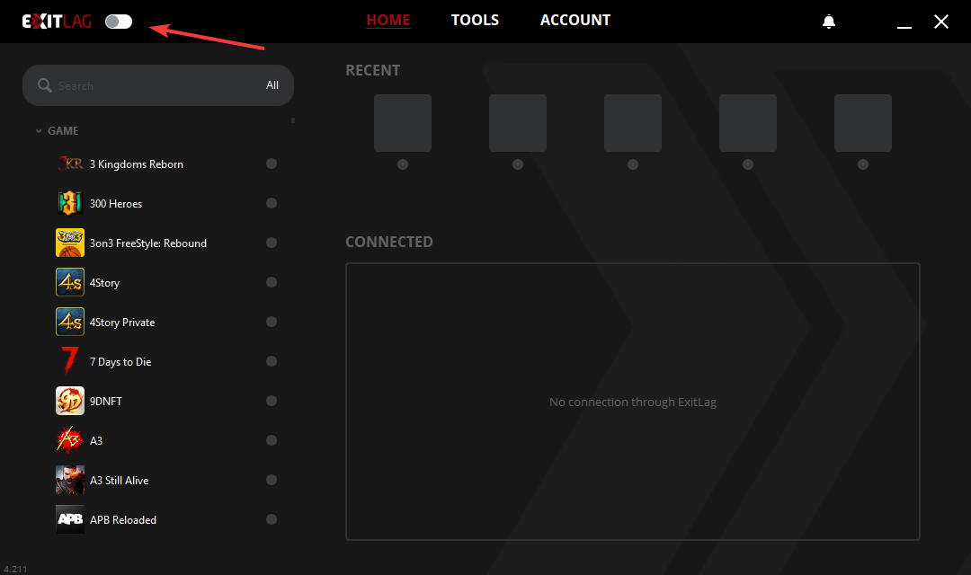Viewport: 971px width, 575px height.
Task: Pick 7 Days to Die game name
Action: [x=120, y=362]
